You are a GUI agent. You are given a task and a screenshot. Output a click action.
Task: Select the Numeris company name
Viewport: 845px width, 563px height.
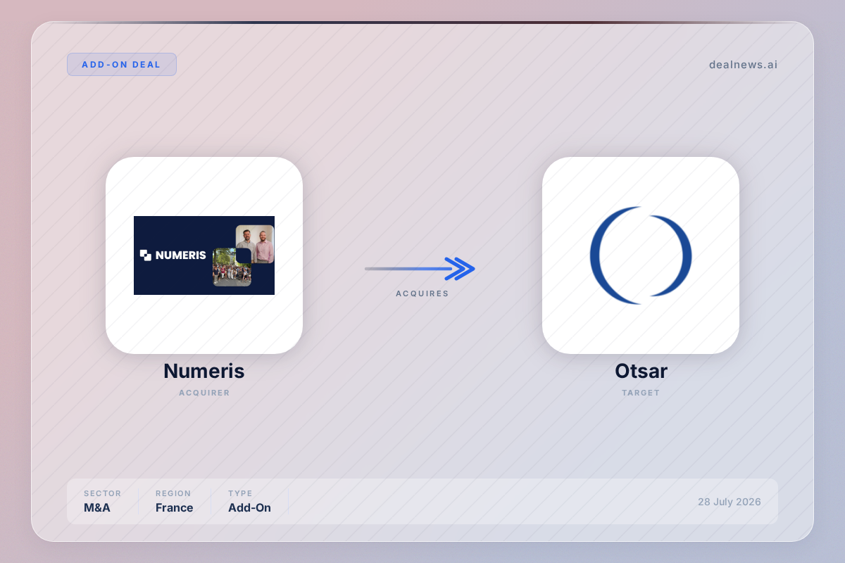coord(204,371)
